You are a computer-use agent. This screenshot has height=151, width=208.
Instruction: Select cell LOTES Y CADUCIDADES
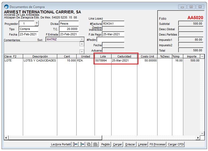tap(40, 60)
